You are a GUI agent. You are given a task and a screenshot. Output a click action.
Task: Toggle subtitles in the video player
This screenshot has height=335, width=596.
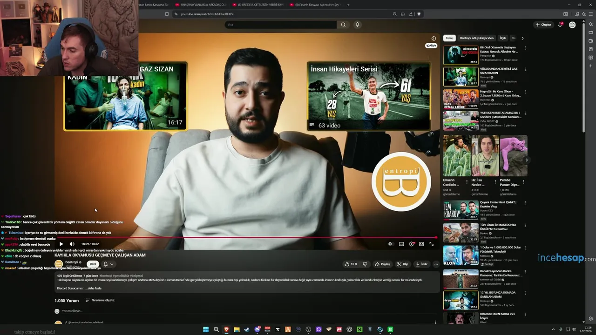[401, 244]
